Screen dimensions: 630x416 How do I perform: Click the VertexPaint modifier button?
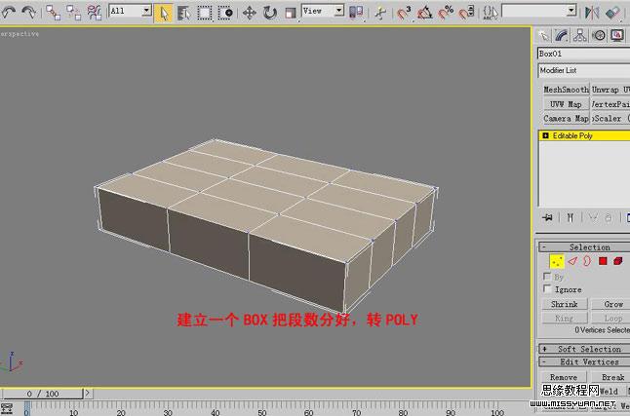(610, 104)
